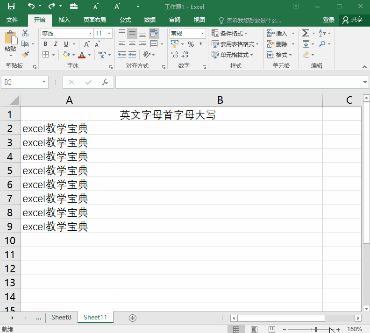Pick the fill color bucket swatch
370x333 pixels.
(x=66, y=55)
